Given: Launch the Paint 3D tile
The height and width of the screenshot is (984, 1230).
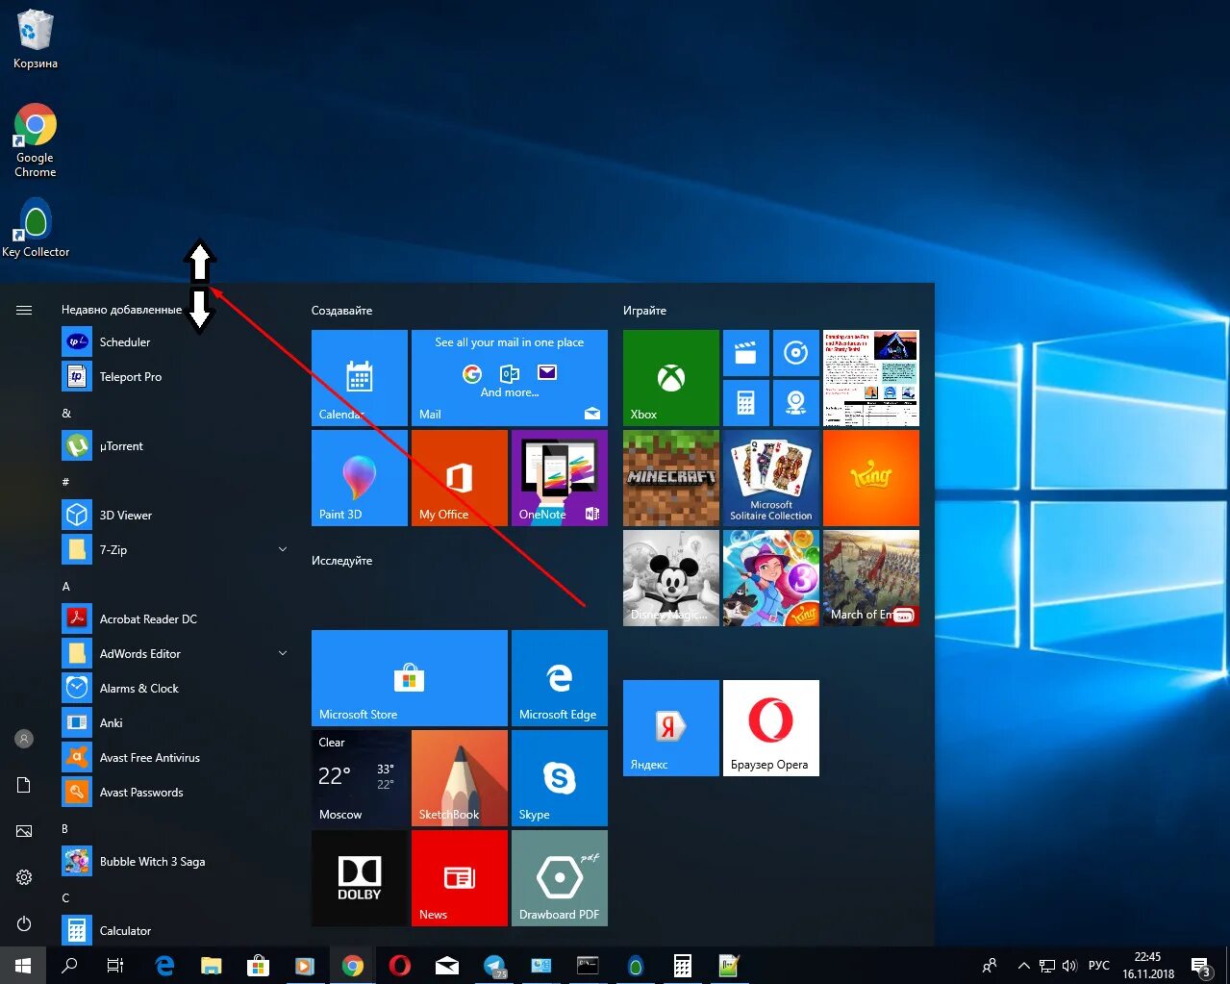Looking at the screenshot, I should coord(360,478).
